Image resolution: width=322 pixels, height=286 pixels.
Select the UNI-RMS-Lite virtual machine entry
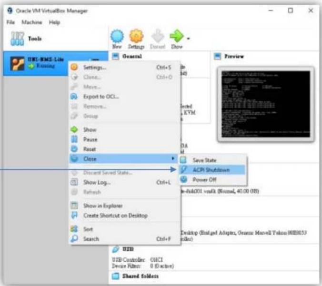(56, 64)
